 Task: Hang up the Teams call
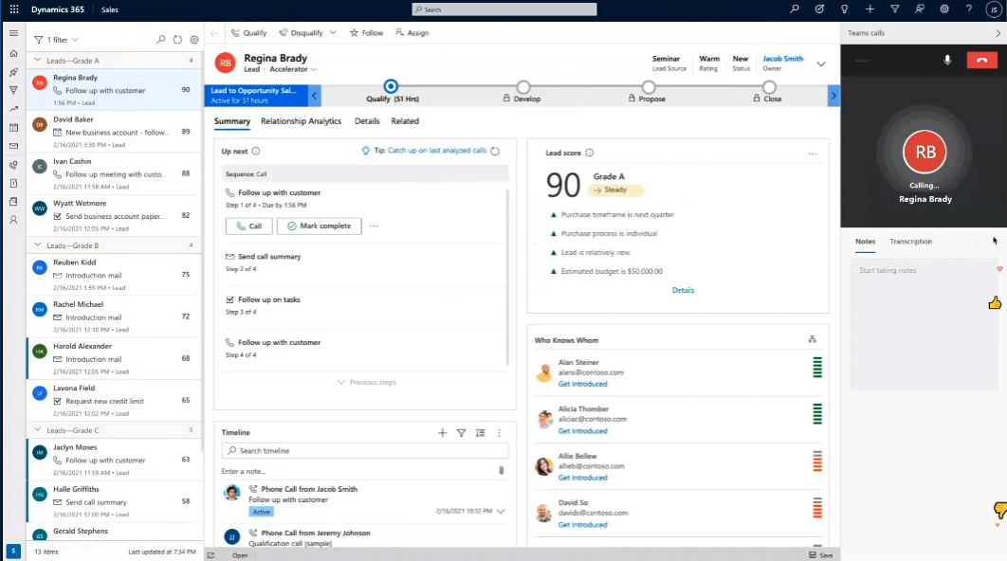pyautogui.click(x=981, y=60)
